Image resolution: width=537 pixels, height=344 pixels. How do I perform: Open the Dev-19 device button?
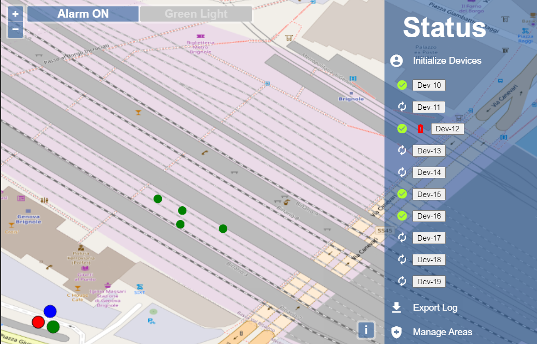(x=429, y=282)
